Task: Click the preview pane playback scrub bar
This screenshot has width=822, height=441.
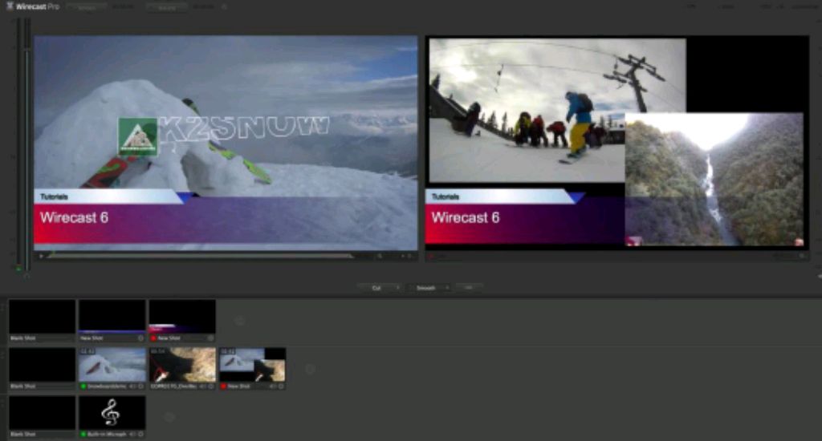Action: [x=201, y=256]
